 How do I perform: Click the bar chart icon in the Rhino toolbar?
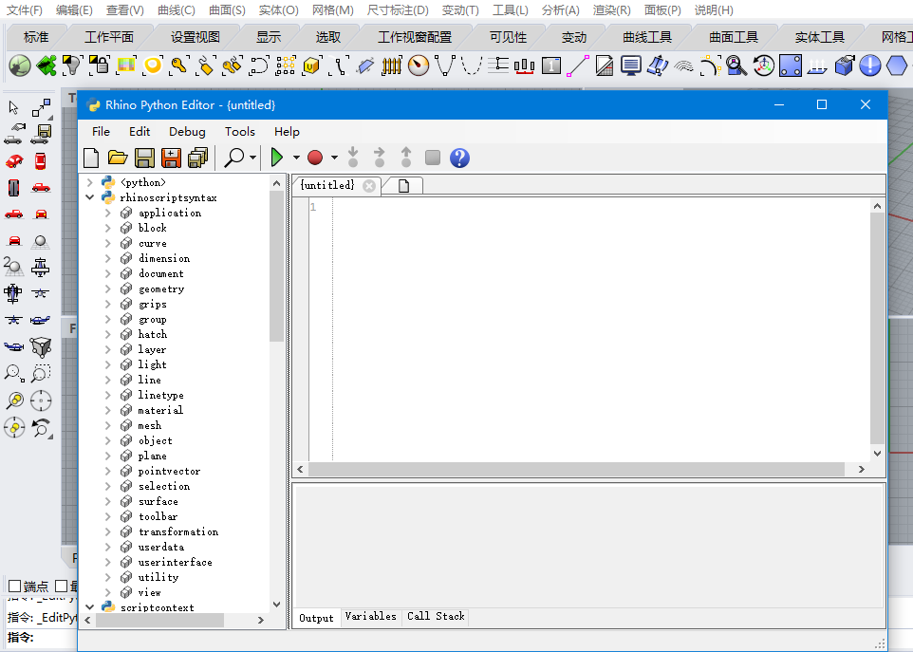click(525, 65)
